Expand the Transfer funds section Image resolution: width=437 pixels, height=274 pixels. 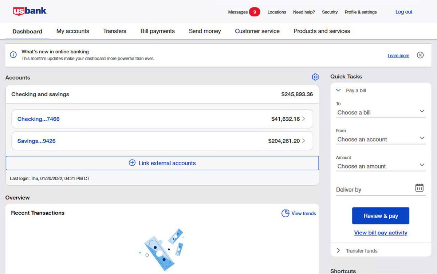point(338,251)
